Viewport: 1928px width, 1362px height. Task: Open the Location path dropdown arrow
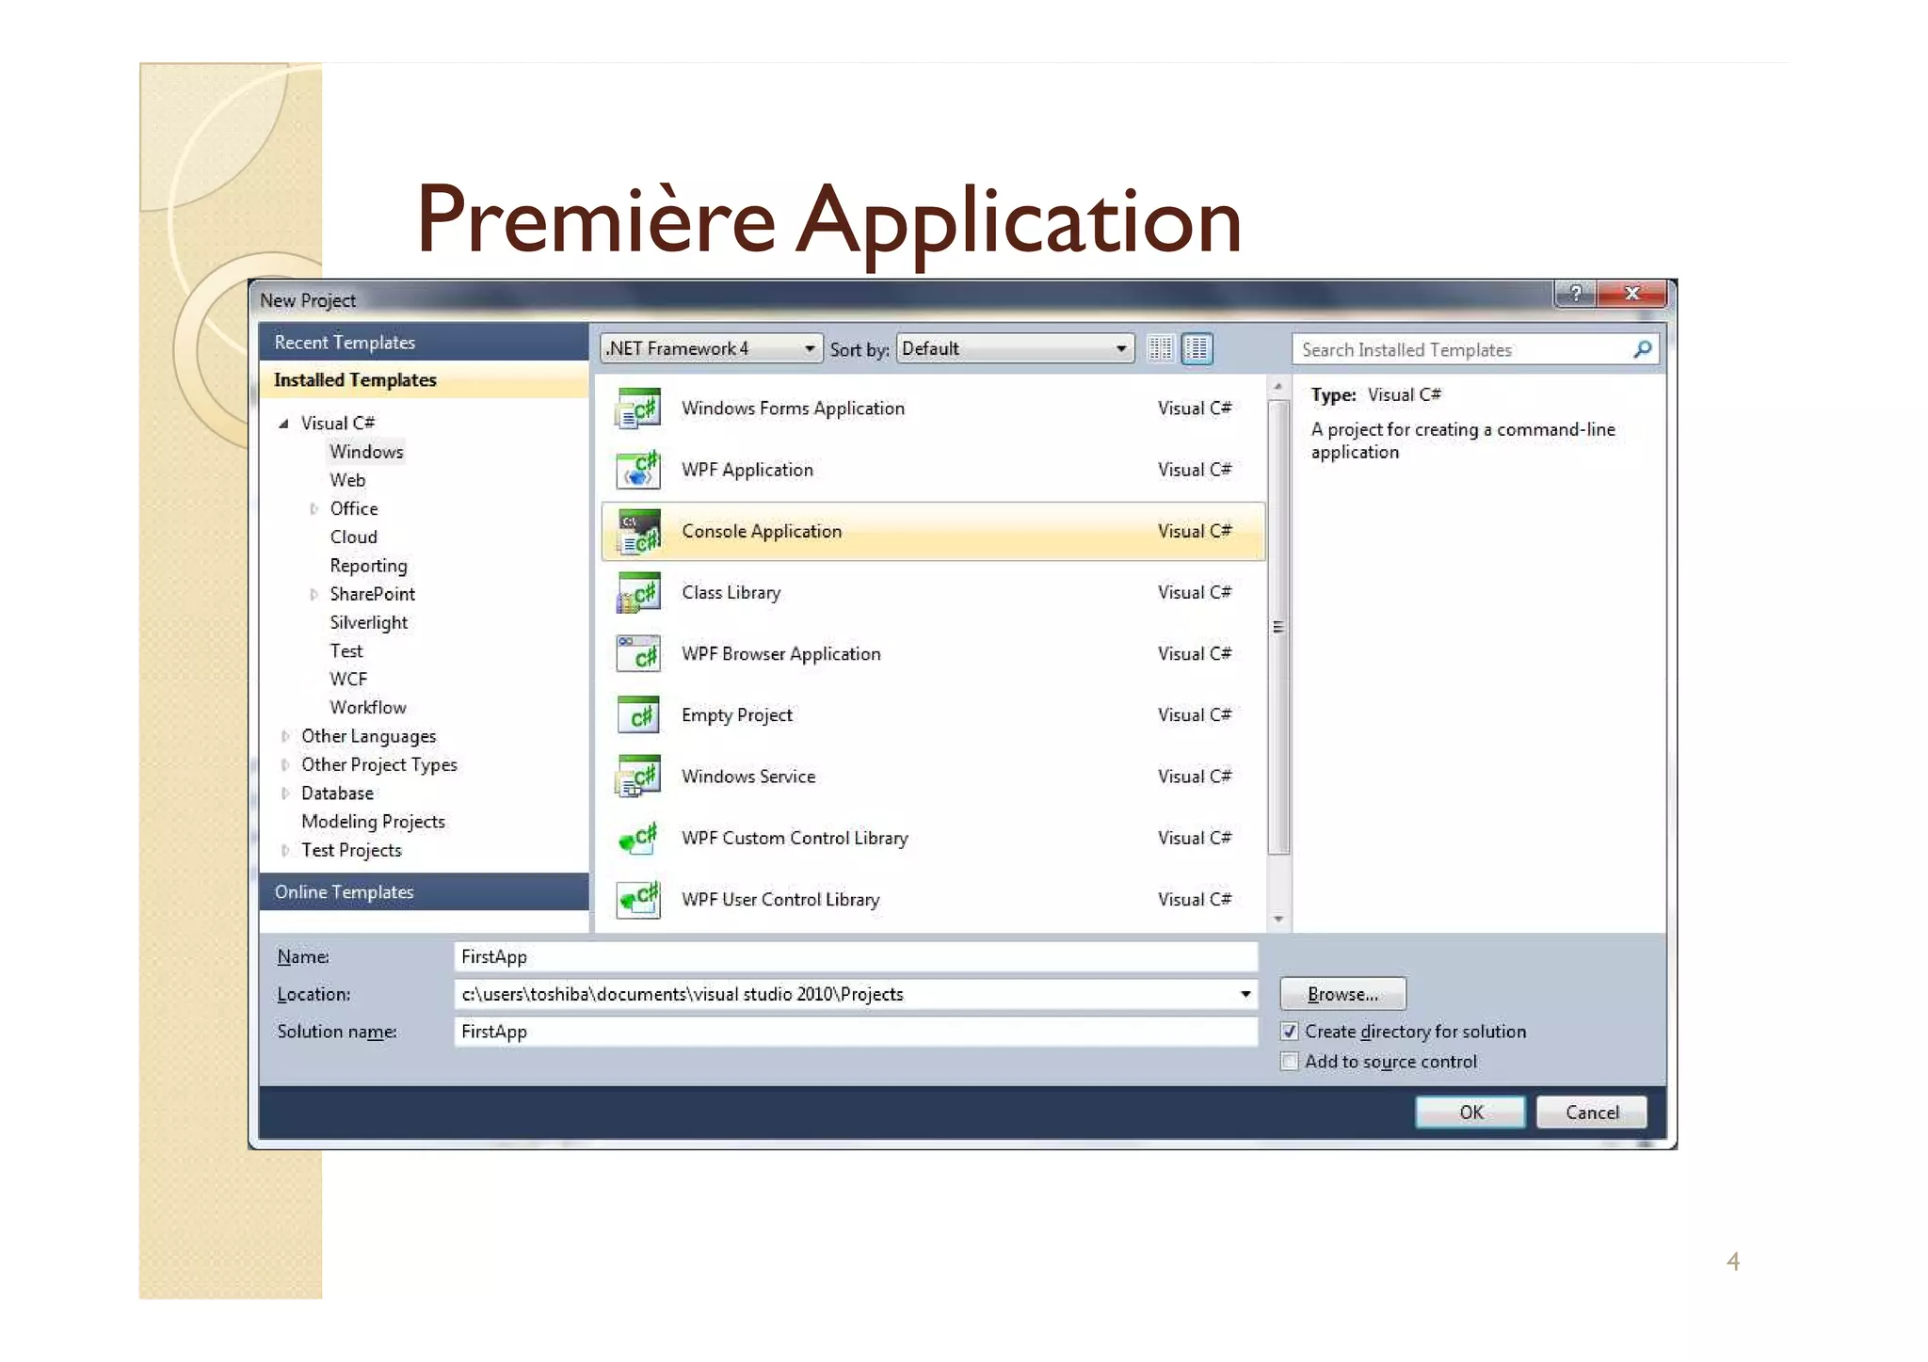pos(1245,995)
